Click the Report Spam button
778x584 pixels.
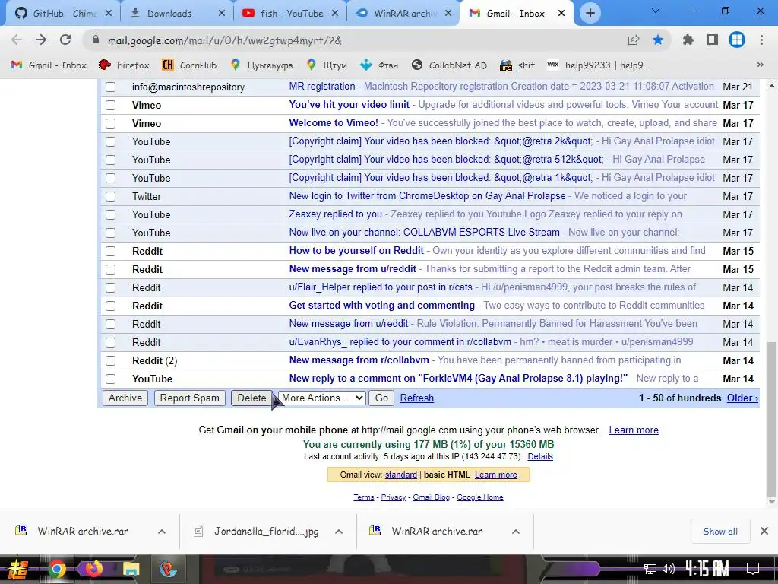pos(189,398)
